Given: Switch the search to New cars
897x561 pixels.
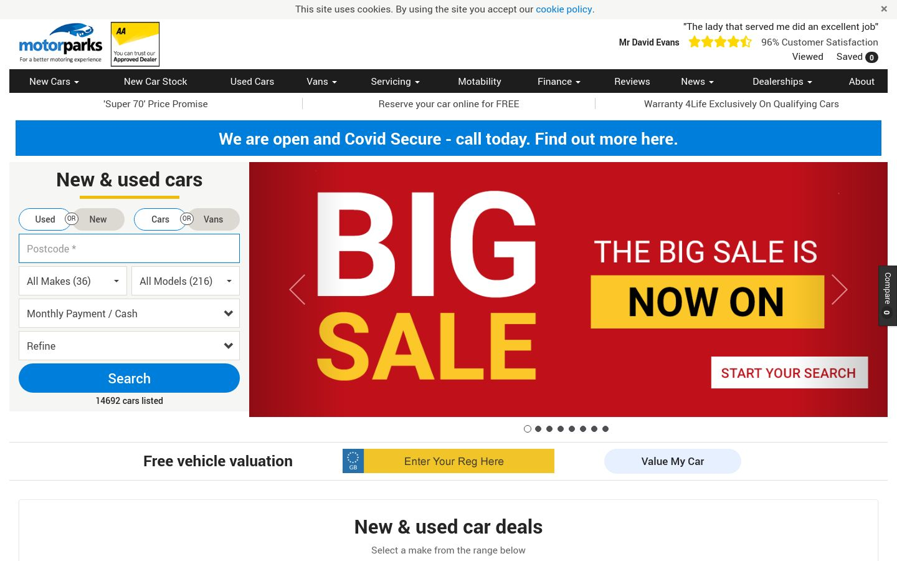Looking at the screenshot, I should [x=98, y=219].
